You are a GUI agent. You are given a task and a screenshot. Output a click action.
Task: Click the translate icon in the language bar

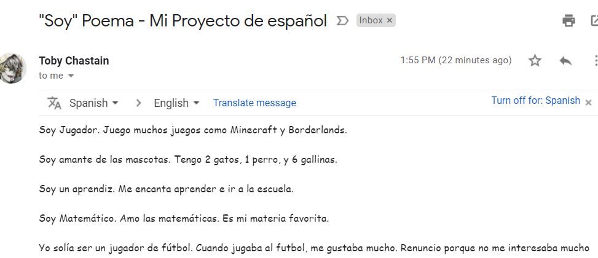tap(54, 103)
